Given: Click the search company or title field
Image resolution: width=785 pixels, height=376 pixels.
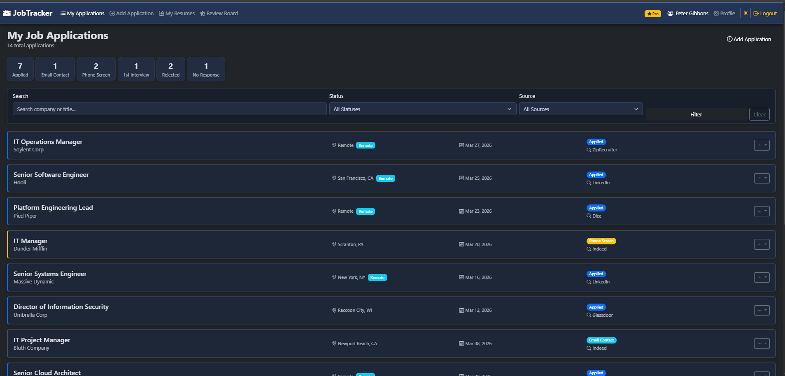Looking at the screenshot, I should point(169,109).
